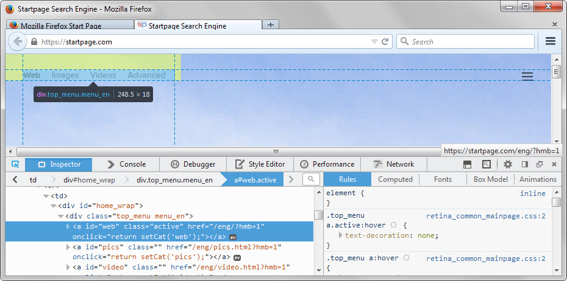The width and height of the screenshot is (567, 281).
Task: Click the Firefox back navigation button
Action: point(17,41)
